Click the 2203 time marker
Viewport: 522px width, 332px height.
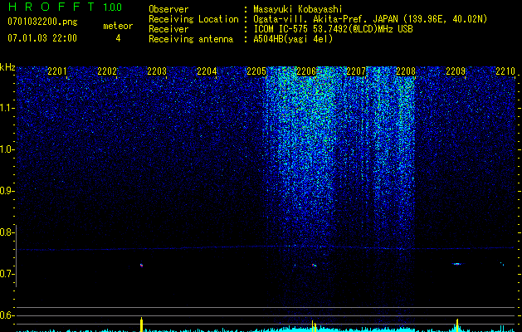click(x=157, y=71)
